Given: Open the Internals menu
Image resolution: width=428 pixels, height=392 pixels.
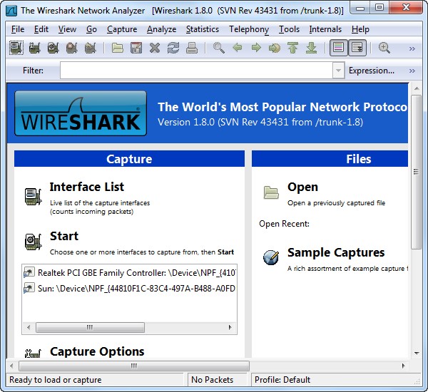Looking at the screenshot, I should pyautogui.click(x=325, y=29).
